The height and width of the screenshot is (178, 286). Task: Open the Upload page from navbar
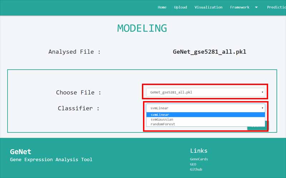coord(181,7)
